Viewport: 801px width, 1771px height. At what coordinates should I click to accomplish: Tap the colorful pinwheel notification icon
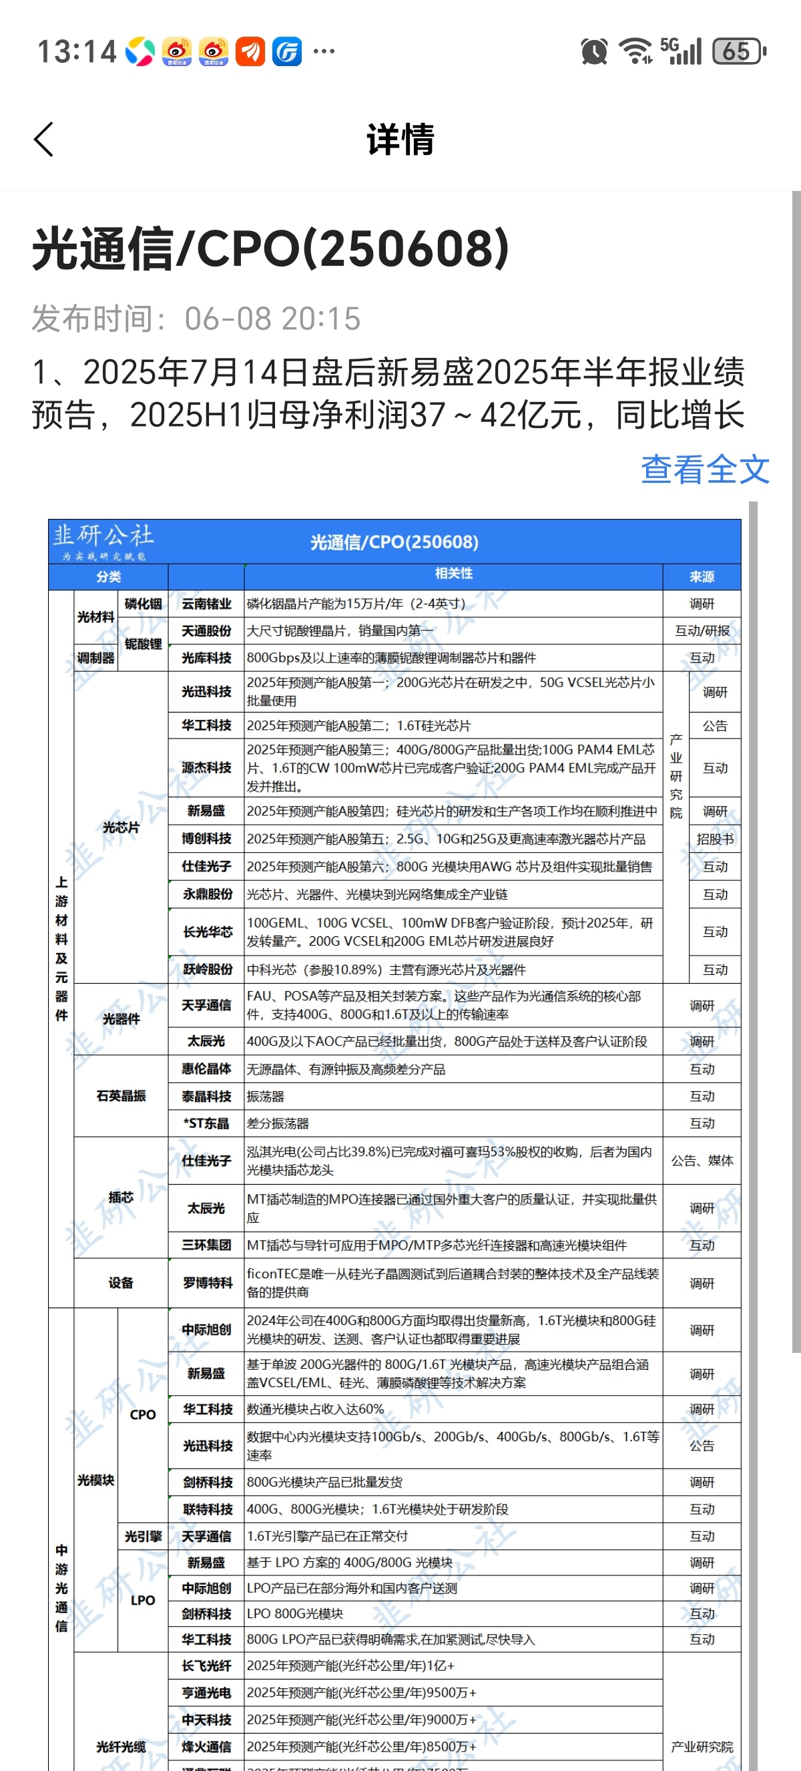pyautogui.click(x=140, y=51)
